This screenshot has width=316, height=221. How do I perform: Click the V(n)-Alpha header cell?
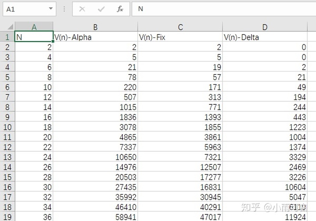95,37
